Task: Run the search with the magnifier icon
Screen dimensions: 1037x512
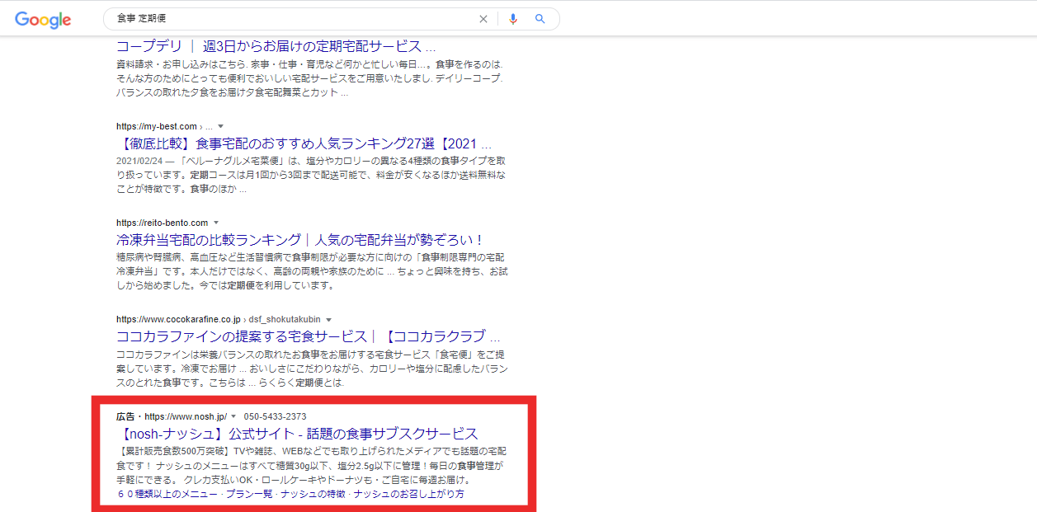Action: (540, 19)
